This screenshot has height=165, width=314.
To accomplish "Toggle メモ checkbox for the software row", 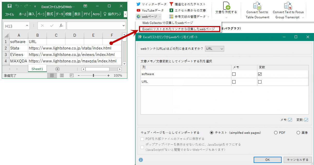I will click(234, 74).
